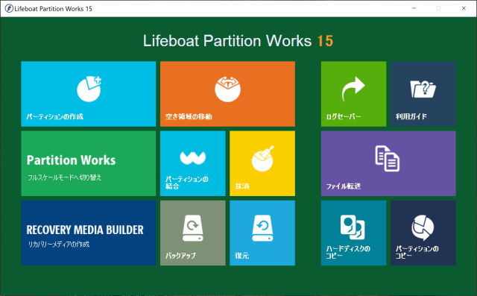477x296 pixels.
Task: Click the backup drive icon
Action: pos(192,228)
